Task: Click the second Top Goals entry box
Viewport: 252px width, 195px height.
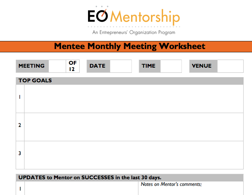Action: pyautogui.click(x=134, y=127)
